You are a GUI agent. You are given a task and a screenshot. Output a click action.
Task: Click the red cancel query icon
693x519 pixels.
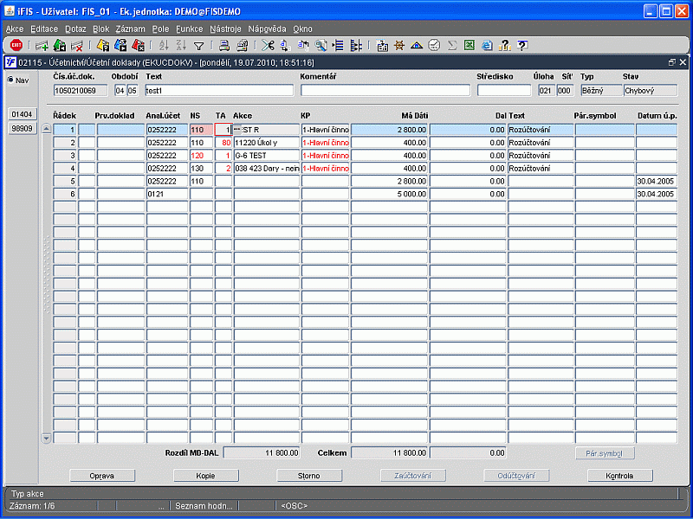(x=138, y=45)
